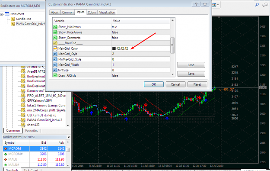Screen dimensions: 270x171
Task: Switch to Navigator's Common tab
Action: pyautogui.click(x=13, y=130)
